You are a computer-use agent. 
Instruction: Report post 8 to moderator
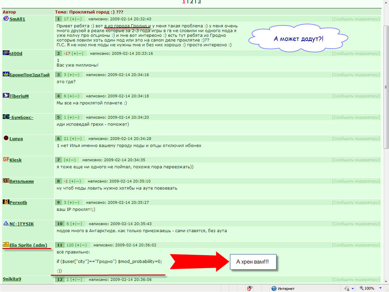click(x=356, y=182)
